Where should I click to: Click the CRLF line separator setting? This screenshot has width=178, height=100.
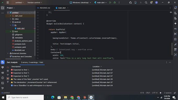point(148,93)
